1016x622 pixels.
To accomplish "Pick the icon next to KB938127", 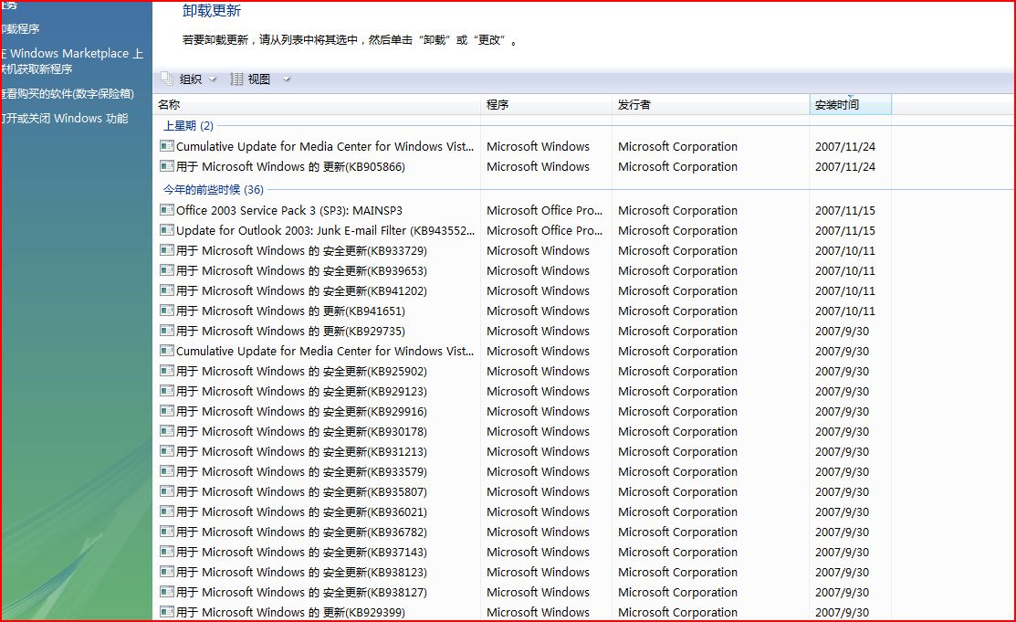I will (x=166, y=592).
